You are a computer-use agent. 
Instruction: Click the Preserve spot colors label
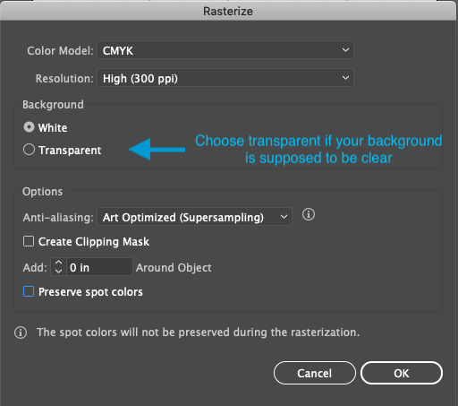pos(90,292)
